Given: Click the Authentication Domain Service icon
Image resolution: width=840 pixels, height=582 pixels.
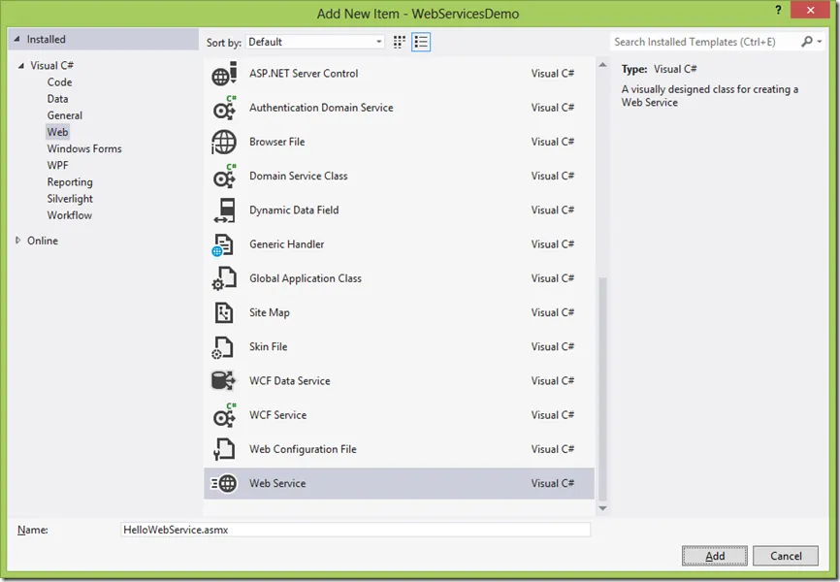Looking at the screenshot, I should tap(224, 109).
